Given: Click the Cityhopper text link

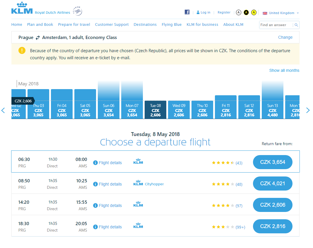Looking at the screenshot, I should (x=154, y=184).
